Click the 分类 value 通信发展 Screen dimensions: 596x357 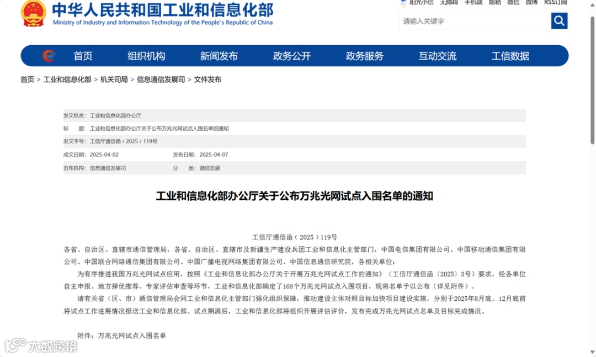(210, 168)
